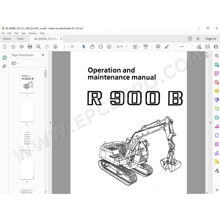Switch to the Home tab

pyautogui.click(x=7, y=39)
